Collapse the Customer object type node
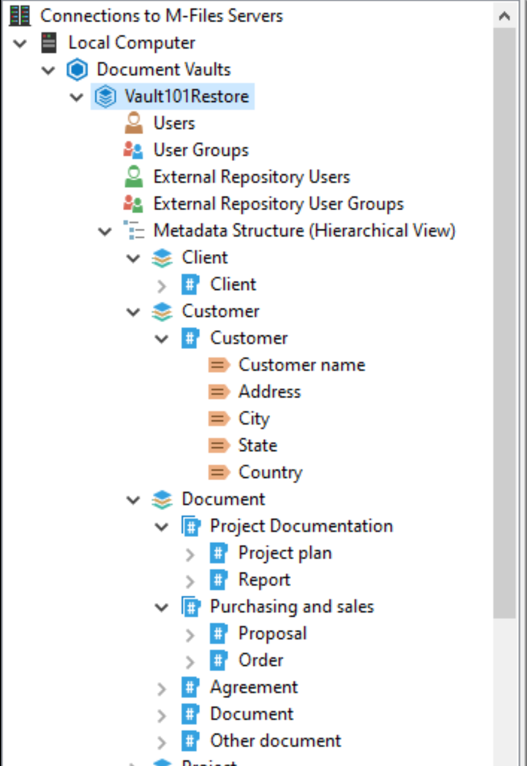Viewport: 527px width, 766px height. [x=134, y=312]
